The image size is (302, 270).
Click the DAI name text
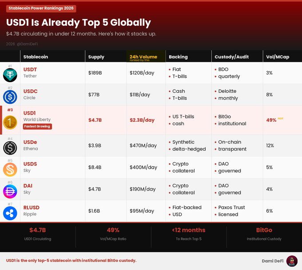(x=28, y=186)
